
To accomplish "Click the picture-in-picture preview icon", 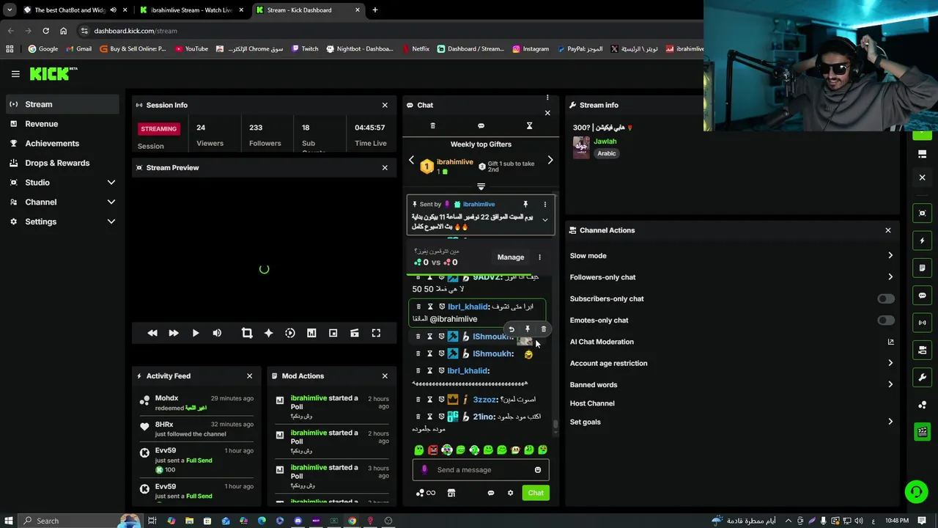I will [x=333, y=333].
